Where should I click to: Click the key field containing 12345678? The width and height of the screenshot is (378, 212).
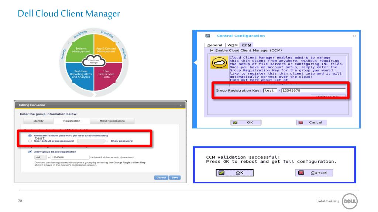pos(313,91)
